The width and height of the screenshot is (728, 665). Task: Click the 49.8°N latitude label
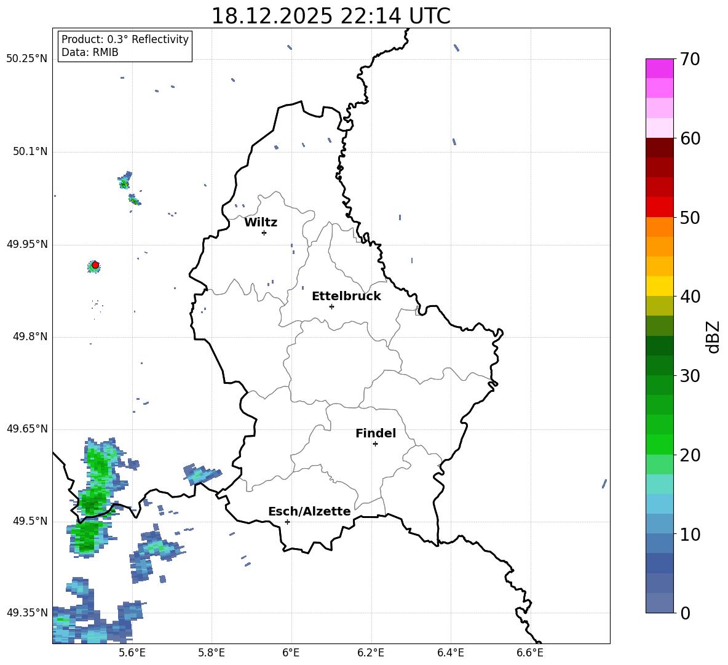(30, 336)
